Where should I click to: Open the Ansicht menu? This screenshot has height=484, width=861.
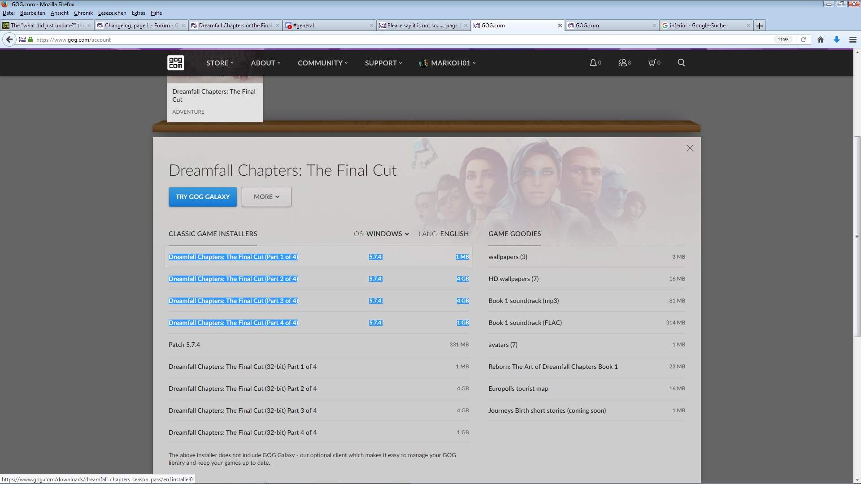pos(59,13)
